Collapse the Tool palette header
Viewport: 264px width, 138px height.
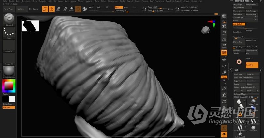click(236, 70)
